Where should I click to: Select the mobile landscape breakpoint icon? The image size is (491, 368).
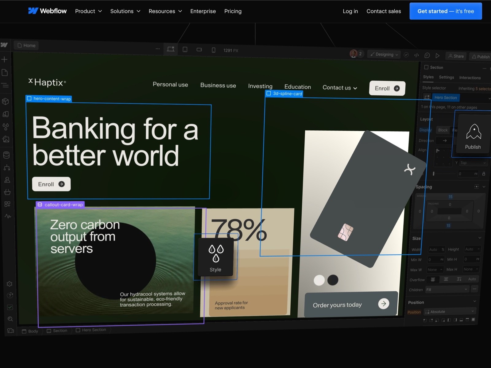(x=199, y=50)
